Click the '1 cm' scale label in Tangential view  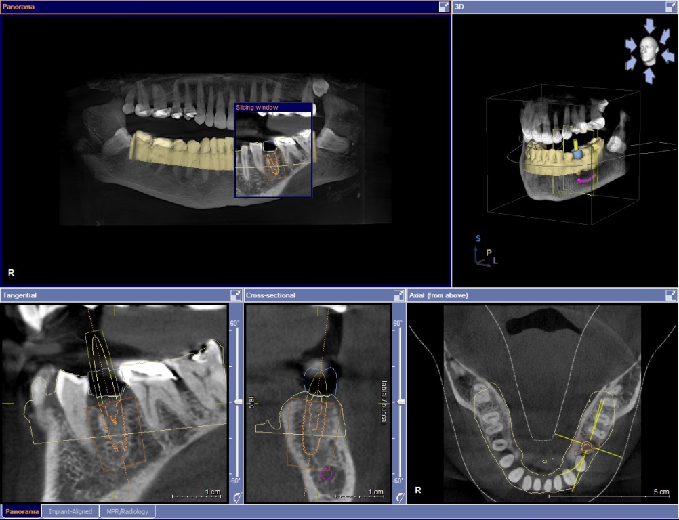213,492
